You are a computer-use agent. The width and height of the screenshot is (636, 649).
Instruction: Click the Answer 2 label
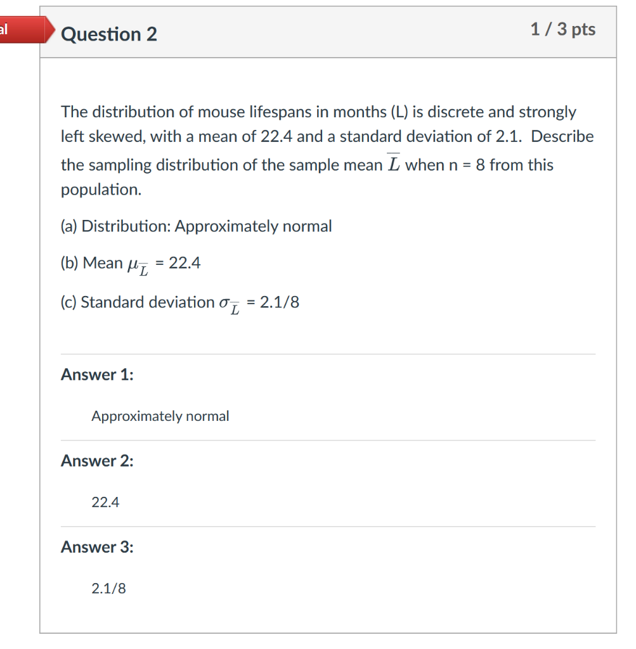[x=97, y=461]
